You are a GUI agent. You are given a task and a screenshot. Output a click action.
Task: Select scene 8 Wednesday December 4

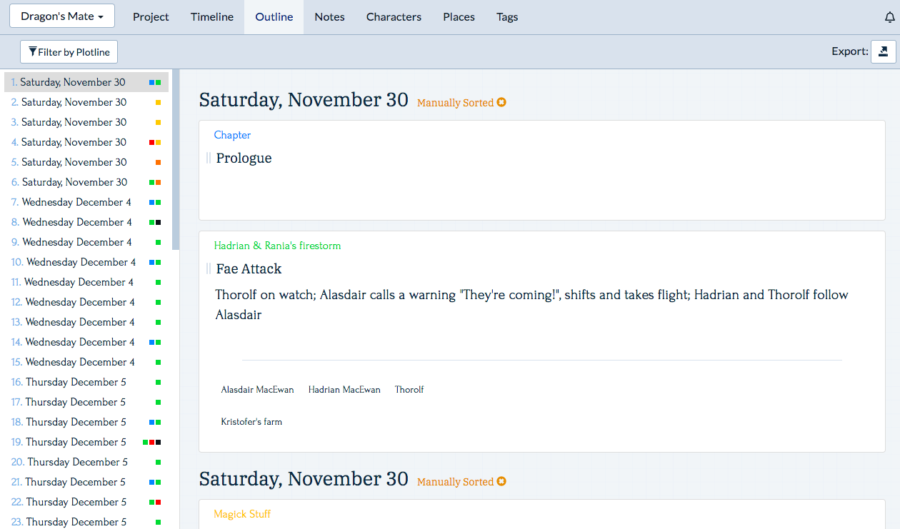(x=76, y=222)
